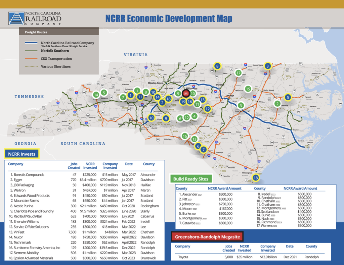This screenshot has width=344, height=265.
Task: Select the VinFast row in company table
Action: point(84,232)
